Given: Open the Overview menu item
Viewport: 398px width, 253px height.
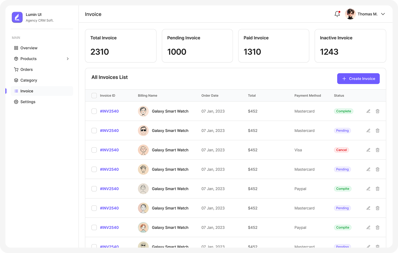Looking at the screenshot, I should pyautogui.click(x=29, y=48).
